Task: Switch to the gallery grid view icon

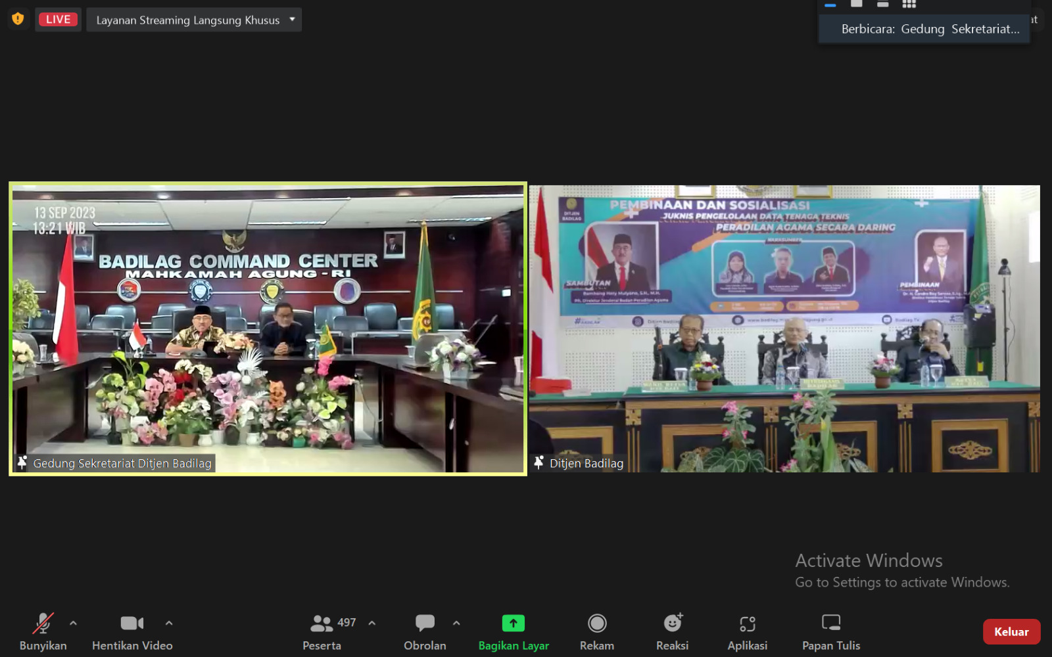Action: click(x=909, y=4)
